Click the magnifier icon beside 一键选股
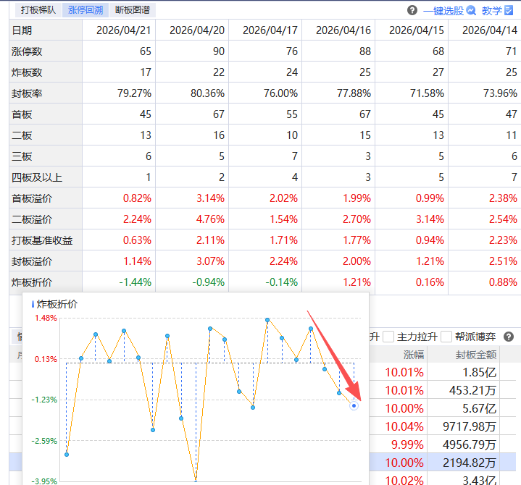Viewport: 521px width, 485px height. (x=471, y=10)
